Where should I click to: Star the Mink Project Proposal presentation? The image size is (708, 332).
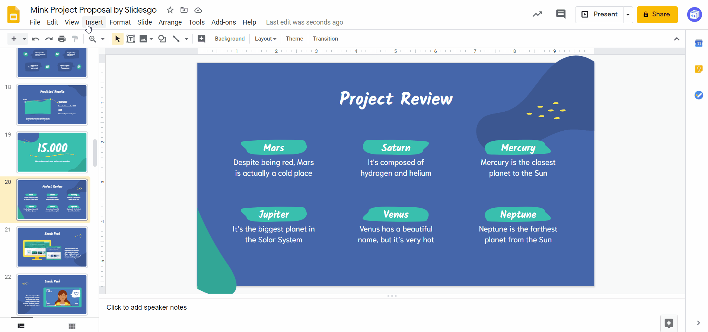(170, 10)
